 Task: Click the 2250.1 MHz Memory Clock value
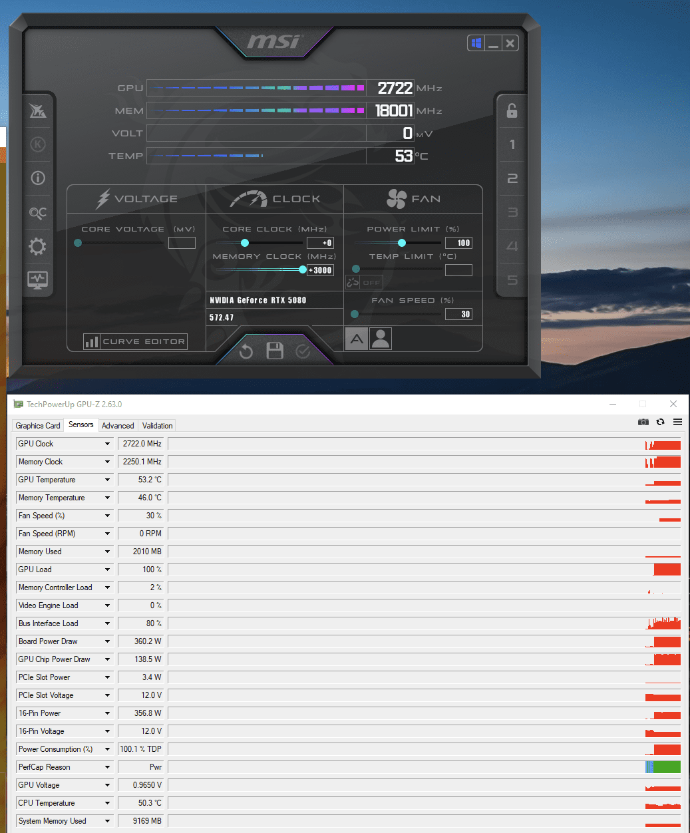coord(140,462)
